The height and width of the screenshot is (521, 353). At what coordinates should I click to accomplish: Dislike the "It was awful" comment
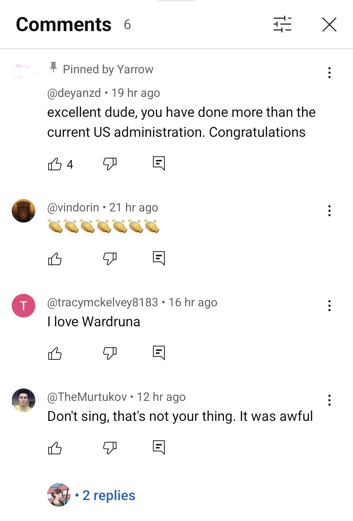click(x=110, y=448)
